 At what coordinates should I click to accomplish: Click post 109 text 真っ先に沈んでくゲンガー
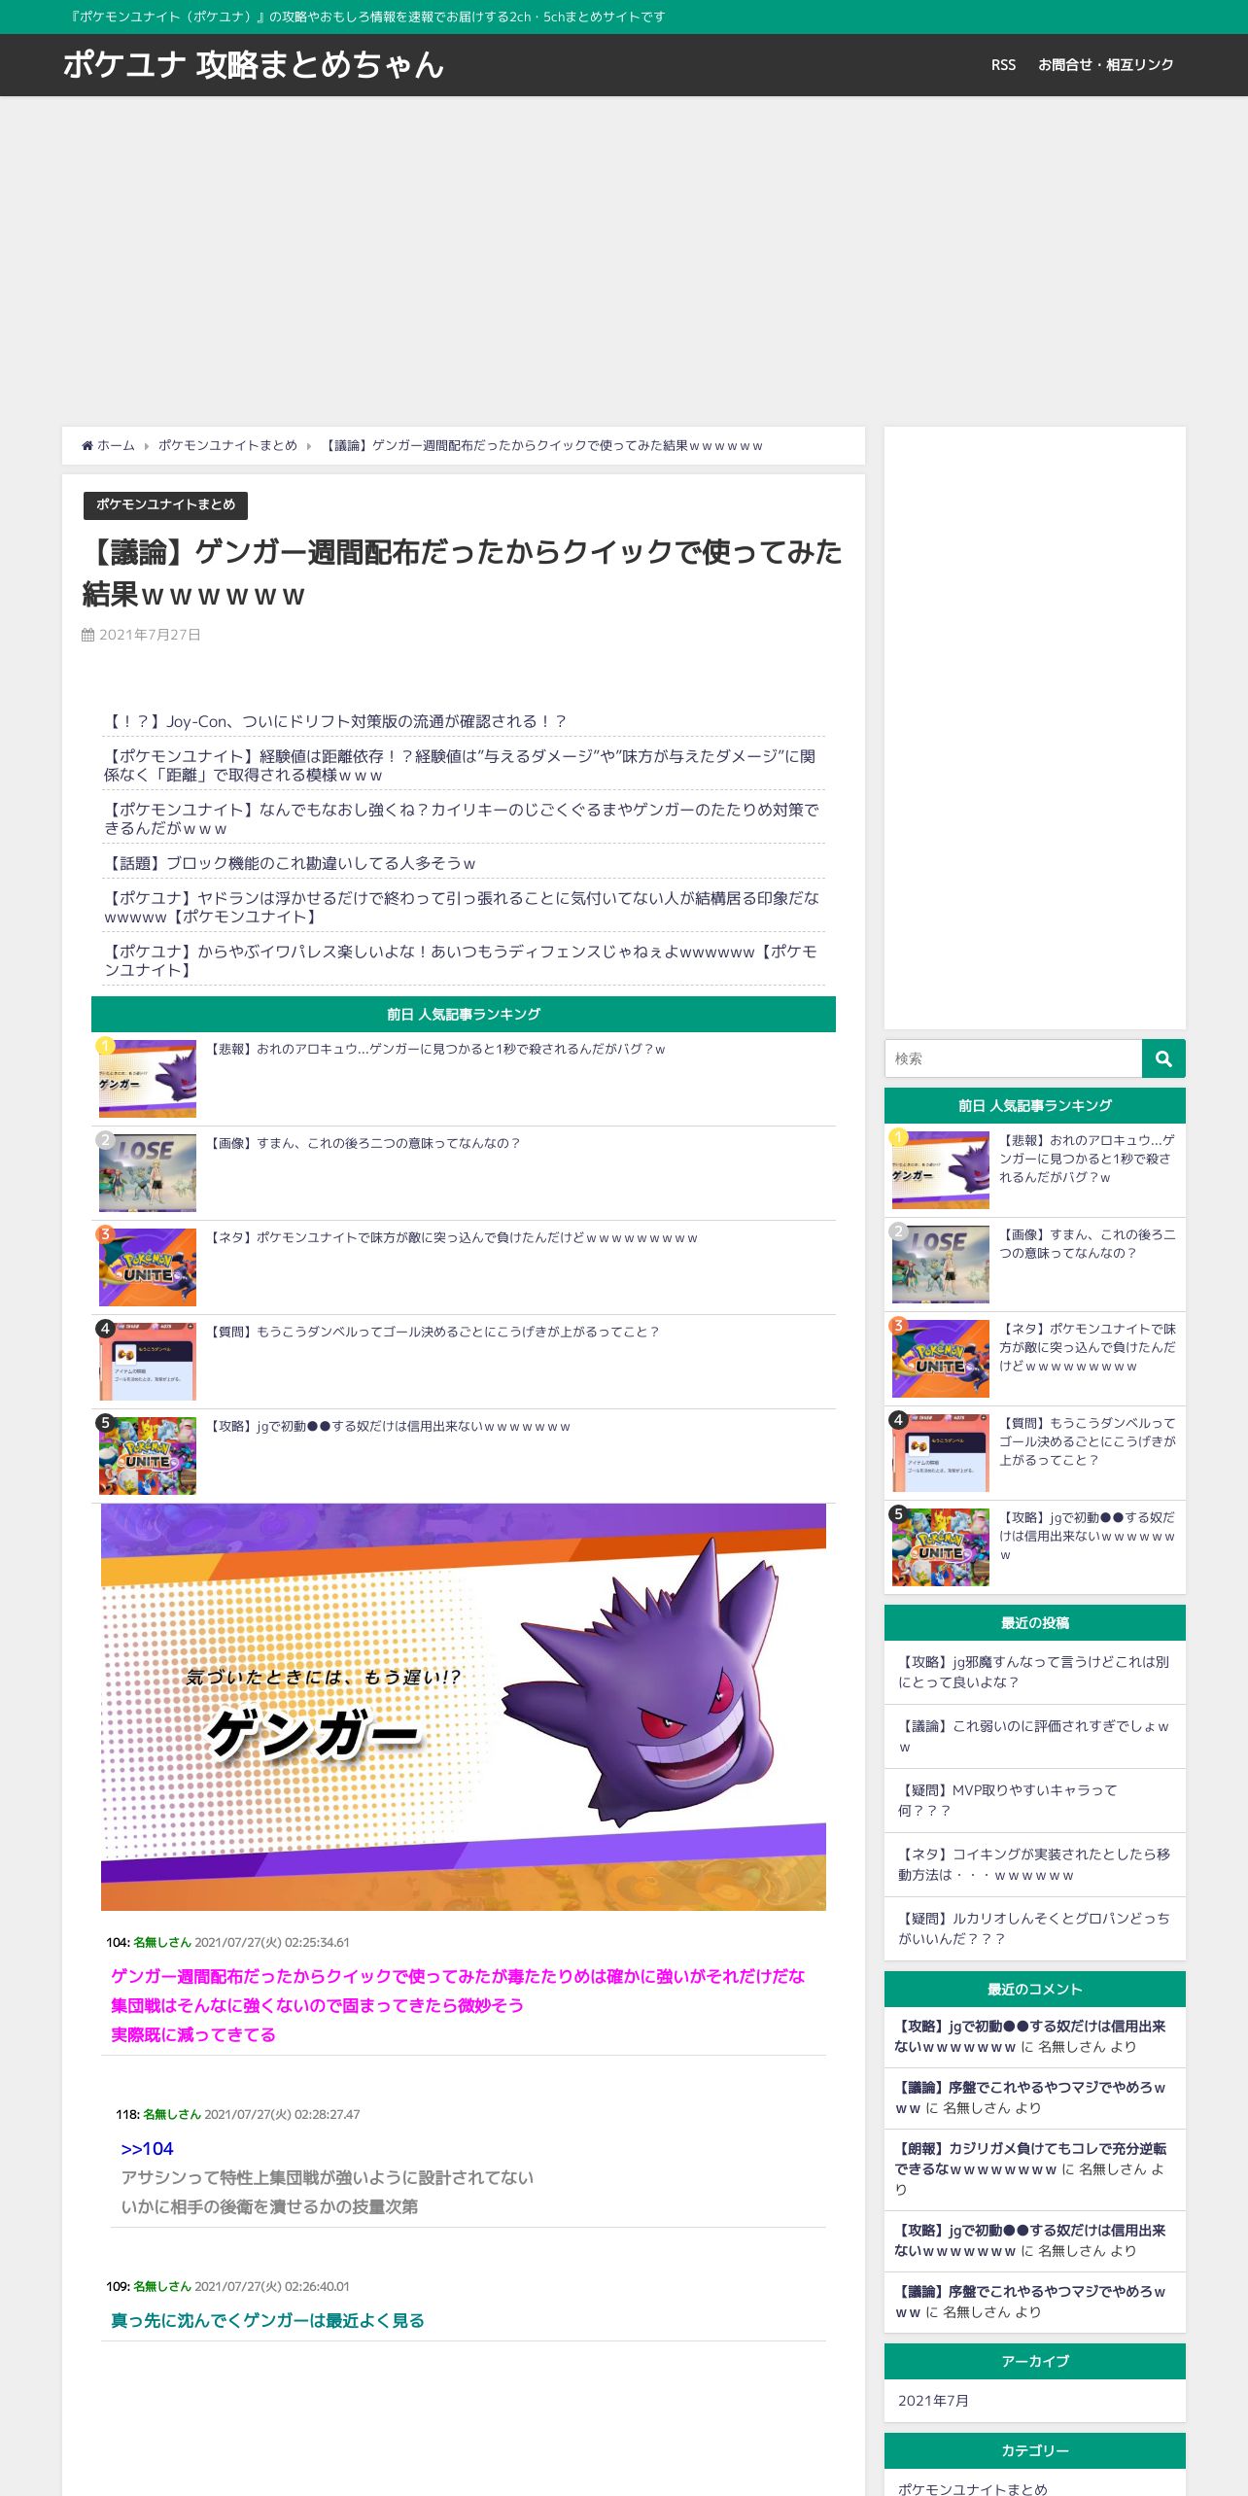point(267,2321)
